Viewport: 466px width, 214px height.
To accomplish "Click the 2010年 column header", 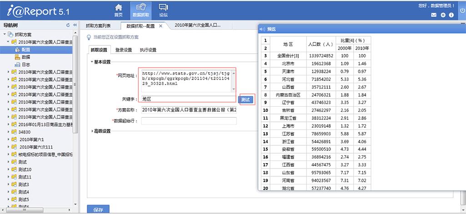I will coord(362,48).
